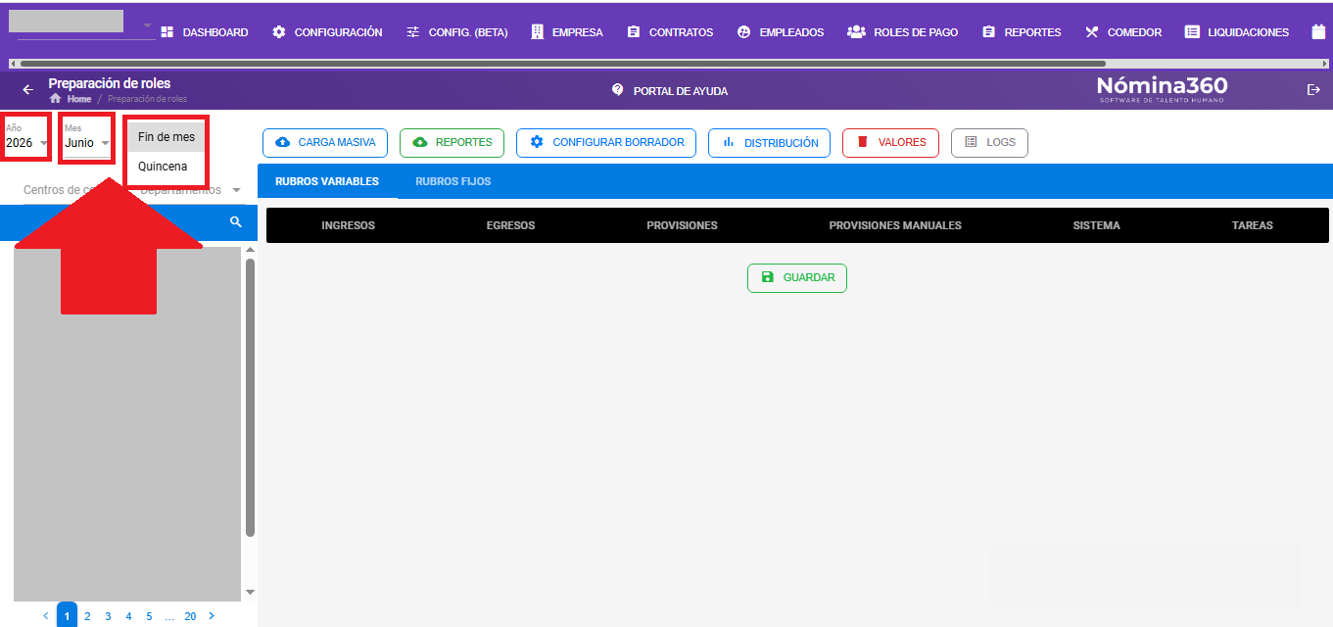Select pagination page 3
The height and width of the screenshot is (627, 1333).
click(108, 616)
